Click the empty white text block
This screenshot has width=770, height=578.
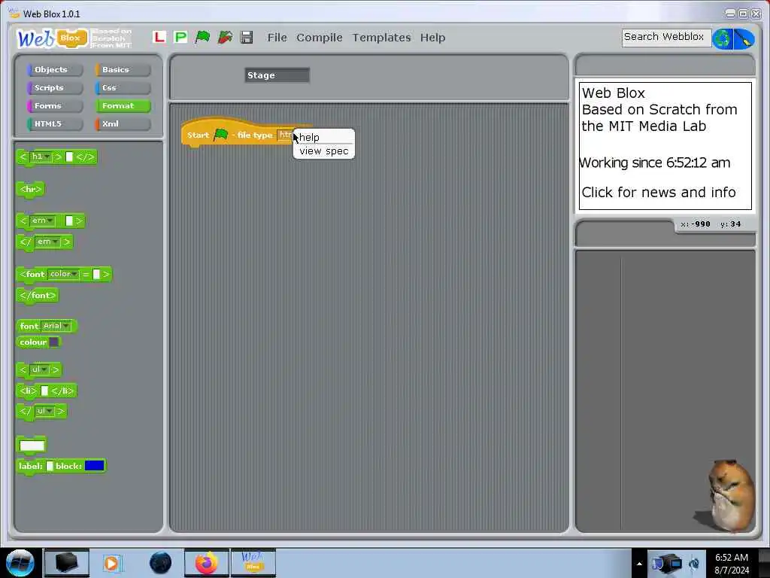32,446
